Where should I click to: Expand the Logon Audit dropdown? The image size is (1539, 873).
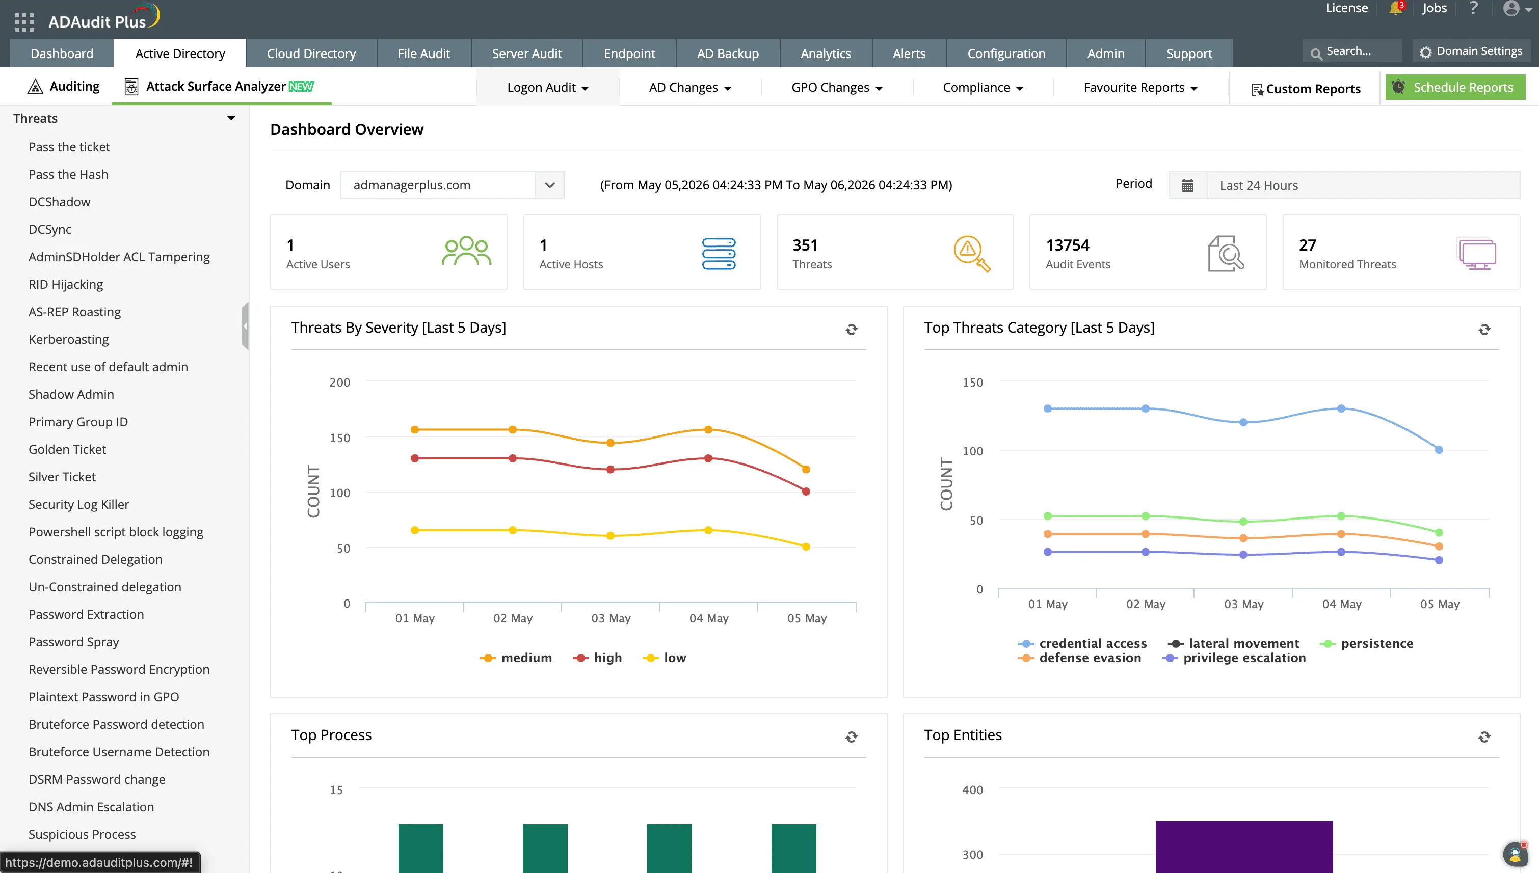coord(548,88)
